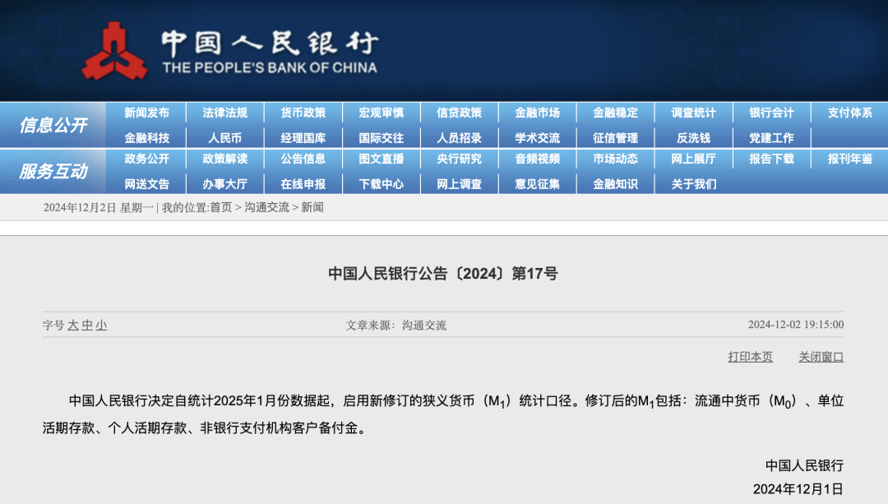Open 报告下载 navigation item

[x=772, y=159]
